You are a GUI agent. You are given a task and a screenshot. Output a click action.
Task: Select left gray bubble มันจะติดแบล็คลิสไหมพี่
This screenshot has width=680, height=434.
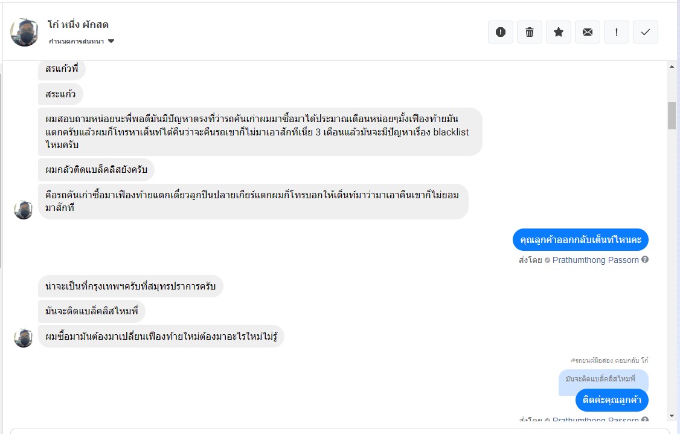point(92,311)
